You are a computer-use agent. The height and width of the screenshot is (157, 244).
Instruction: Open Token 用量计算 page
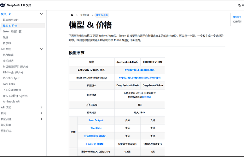coord(12,31)
